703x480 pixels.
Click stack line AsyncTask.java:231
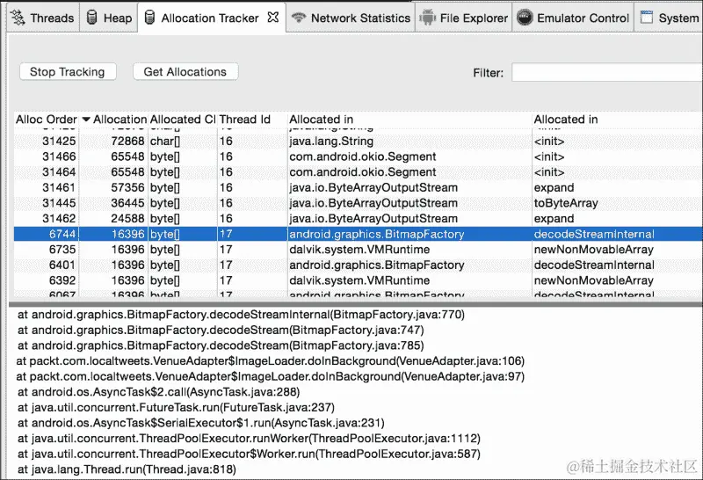(201, 423)
